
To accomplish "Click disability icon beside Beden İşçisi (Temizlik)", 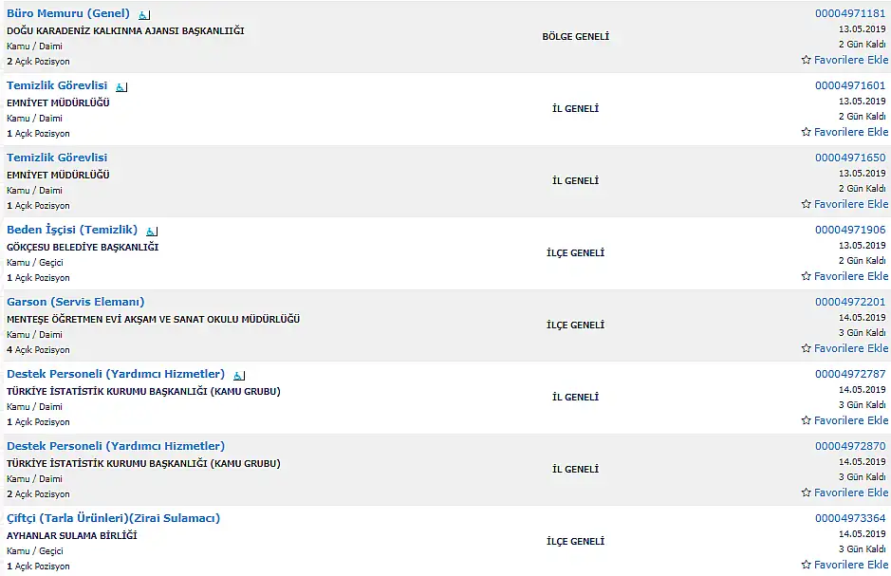I will point(152,232).
